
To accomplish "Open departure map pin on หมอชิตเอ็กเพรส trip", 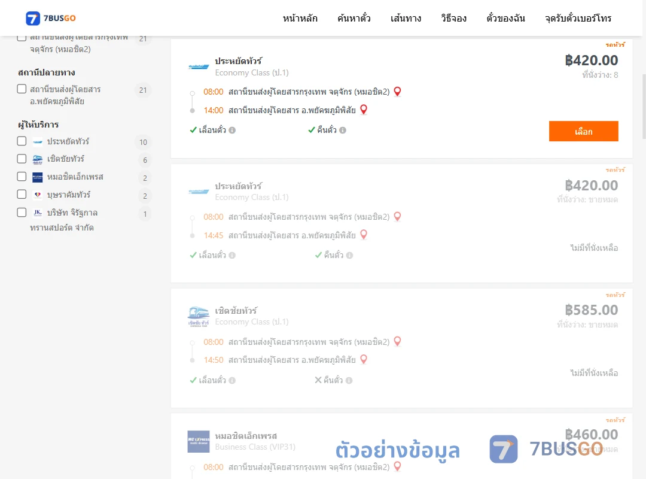I will (397, 466).
